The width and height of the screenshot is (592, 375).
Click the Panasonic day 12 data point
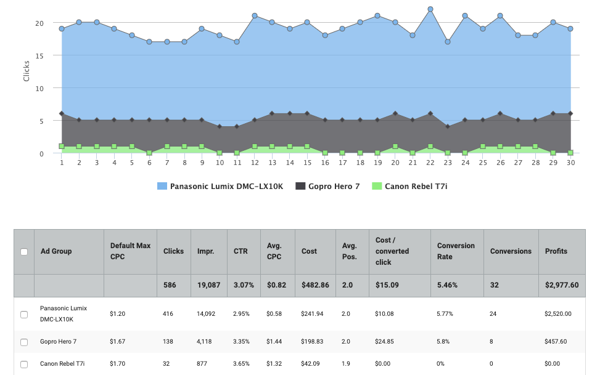[x=255, y=16]
